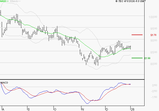Click the A month marker on time axis

pyautogui.click(x=3, y=109)
